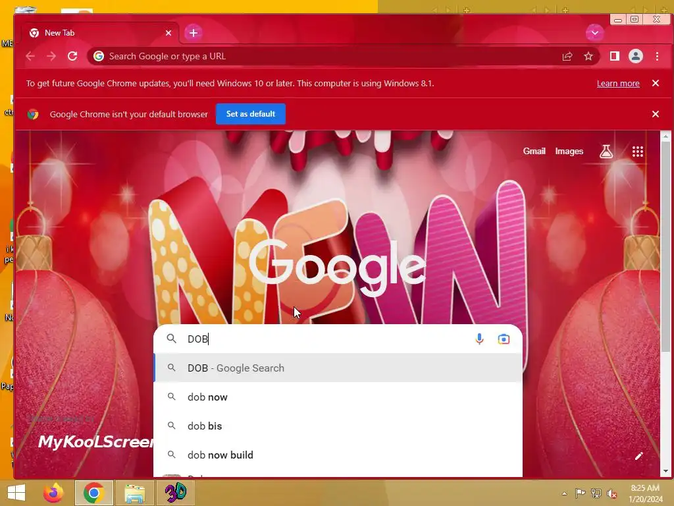Screen dimensions: 674x506
Task: Search by image with camera icon
Action: tap(504, 339)
